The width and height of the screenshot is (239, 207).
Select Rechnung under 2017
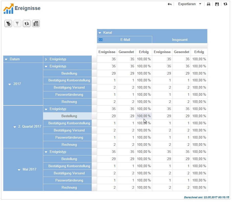click(x=68, y=102)
